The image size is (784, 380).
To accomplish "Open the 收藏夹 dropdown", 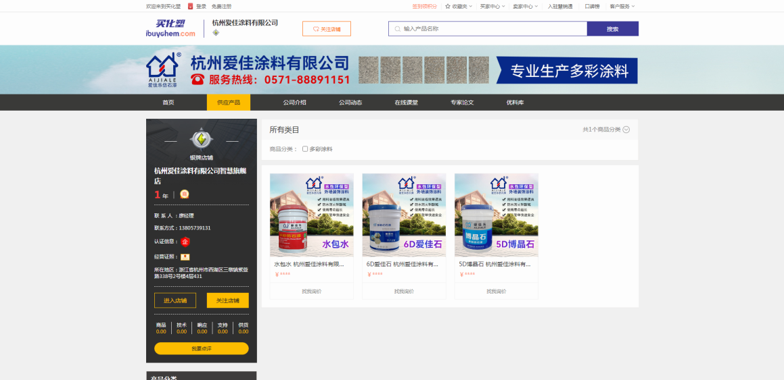I will [459, 7].
